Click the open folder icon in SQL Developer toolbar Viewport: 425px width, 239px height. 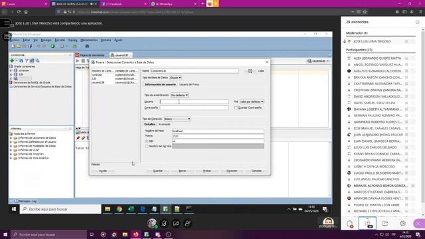pos(19,46)
